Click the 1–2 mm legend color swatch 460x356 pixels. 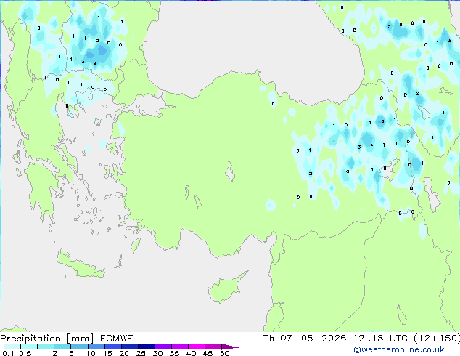click(46, 347)
